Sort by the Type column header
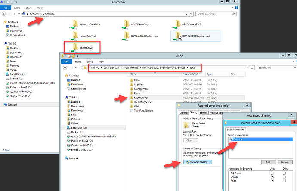Viewport: 297px width, 191px height. tap(217, 74)
